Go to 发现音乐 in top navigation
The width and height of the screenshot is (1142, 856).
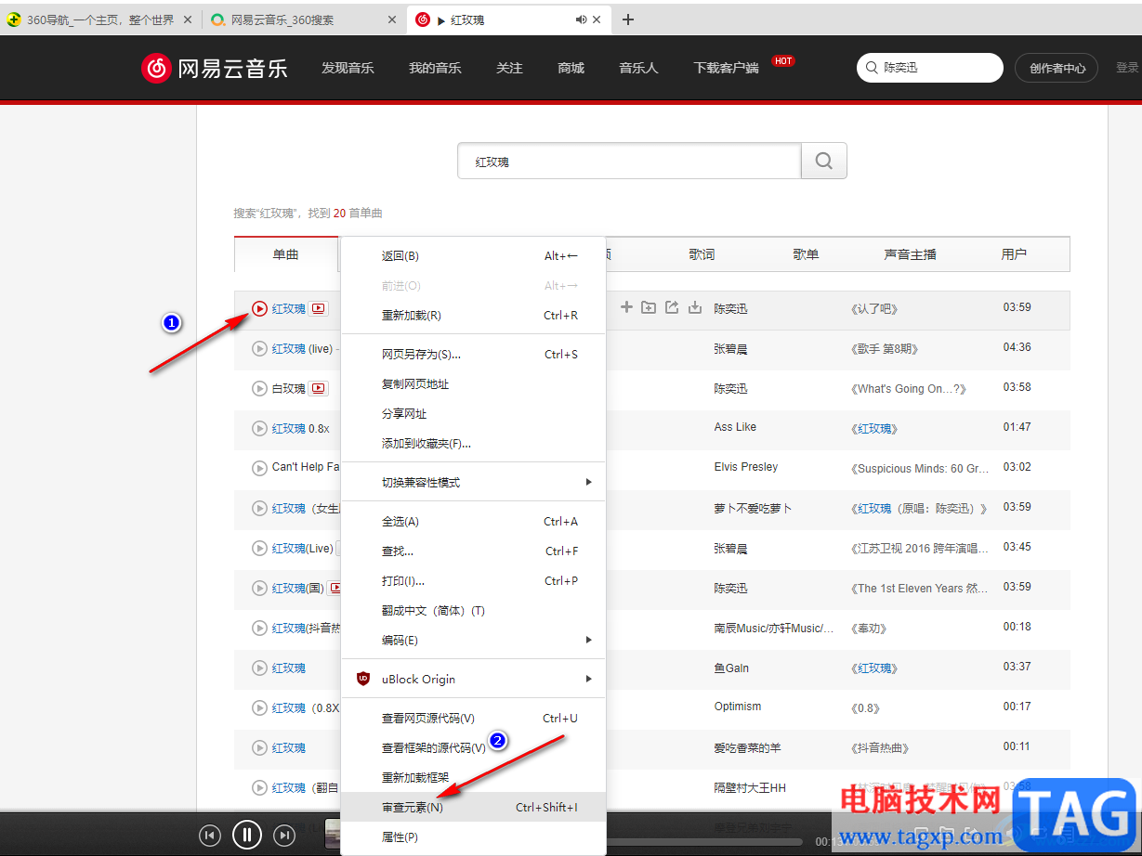[348, 68]
